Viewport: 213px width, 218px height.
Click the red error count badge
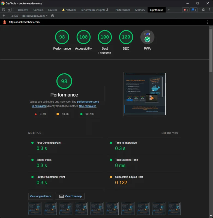tap(185, 10)
